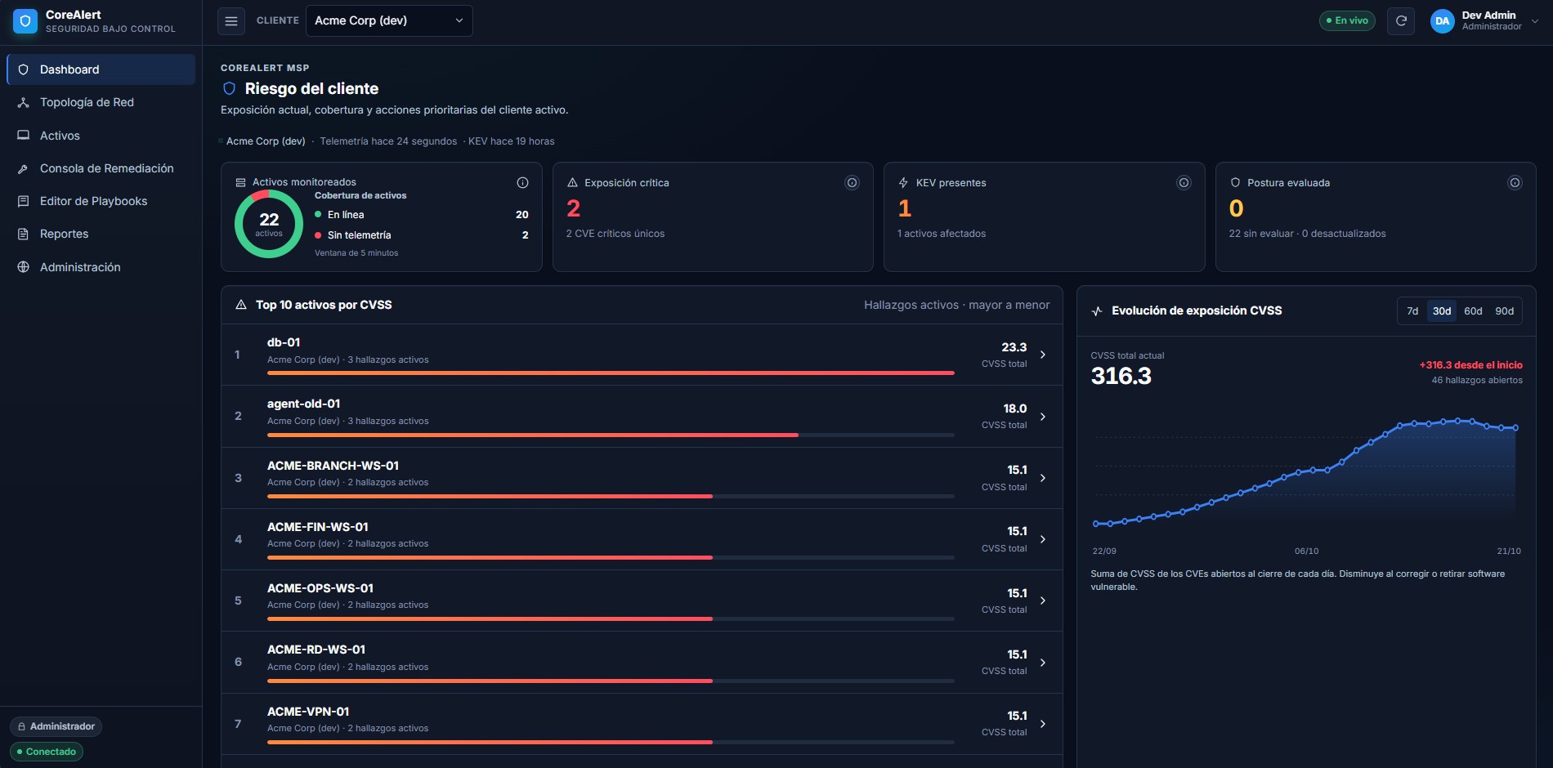Open info for Exposición crítica card
Viewport: 1553px width, 768px height.
(x=852, y=183)
